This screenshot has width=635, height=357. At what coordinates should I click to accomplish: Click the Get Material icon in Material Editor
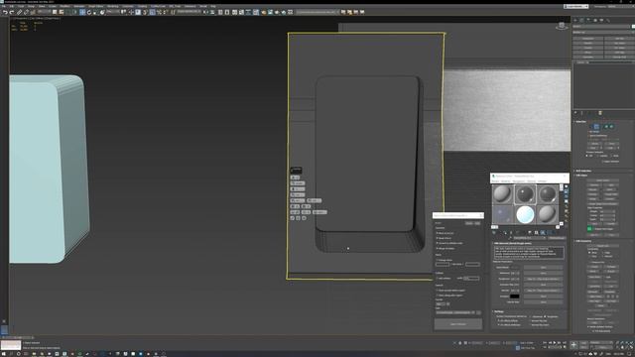[x=494, y=232]
